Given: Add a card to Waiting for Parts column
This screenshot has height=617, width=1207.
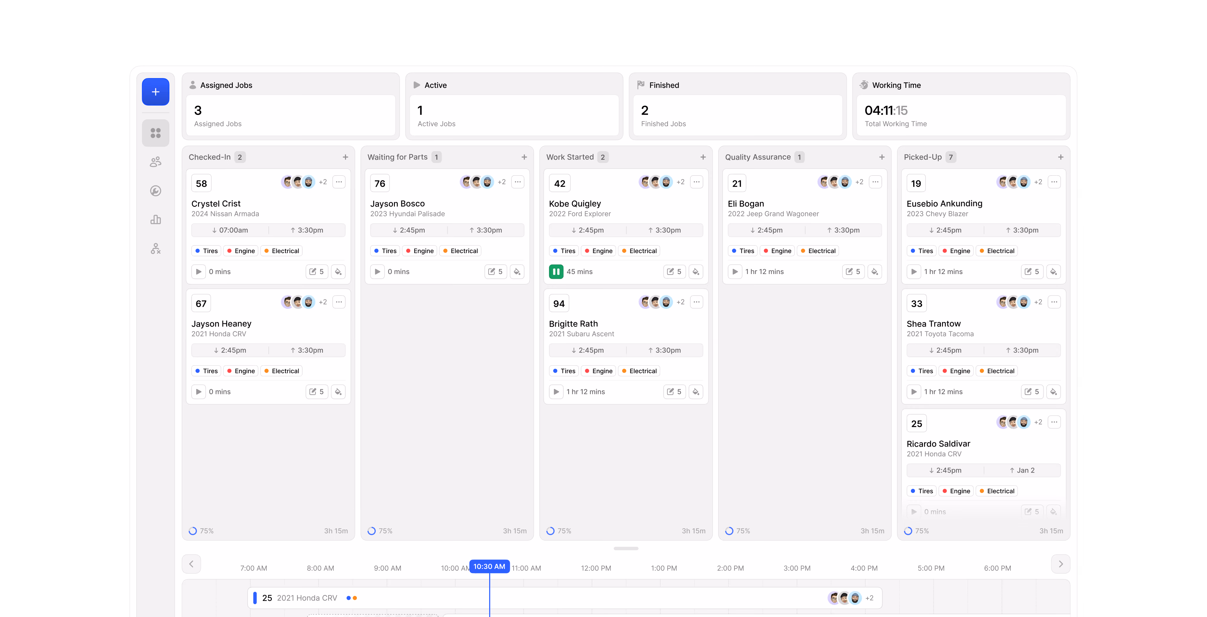Looking at the screenshot, I should coord(524,157).
